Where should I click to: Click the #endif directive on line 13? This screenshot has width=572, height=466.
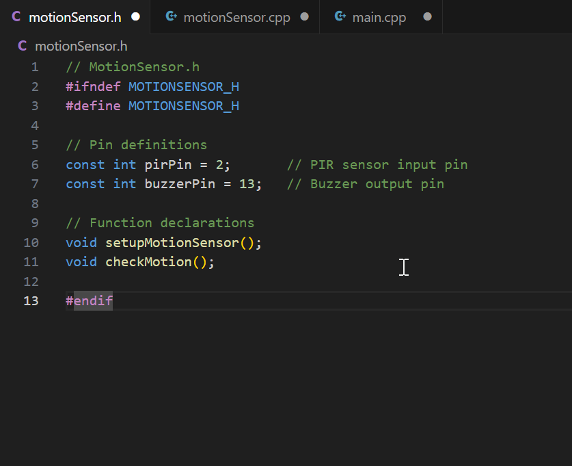click(90, 301)
